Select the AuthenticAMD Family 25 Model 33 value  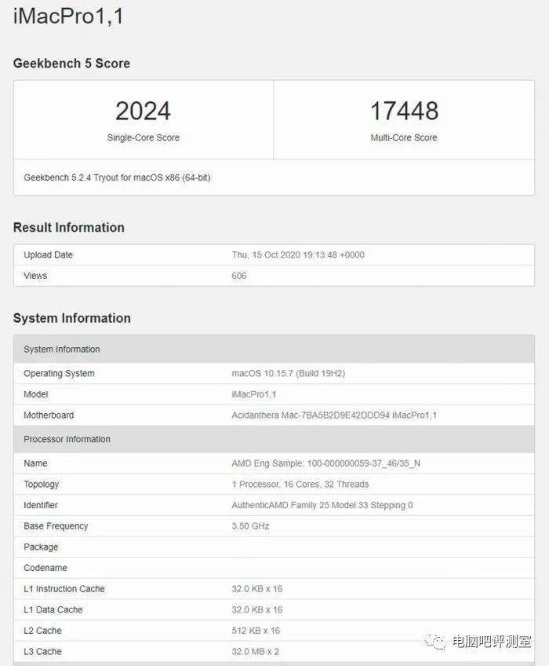(322, 505)
